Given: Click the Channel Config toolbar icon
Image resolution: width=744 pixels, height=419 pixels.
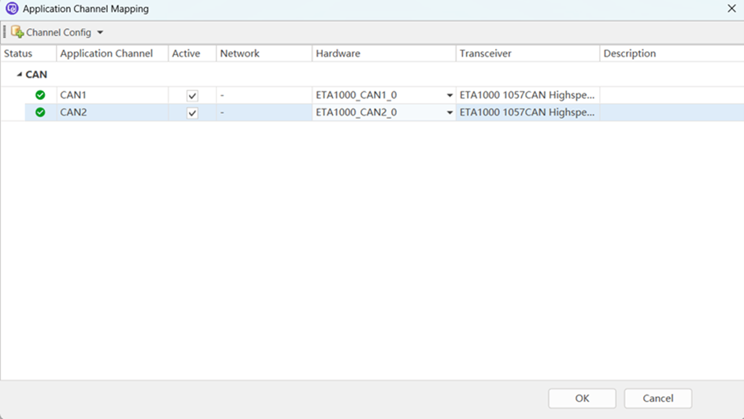Looking at the screenshot, I should tap(17, 32).
